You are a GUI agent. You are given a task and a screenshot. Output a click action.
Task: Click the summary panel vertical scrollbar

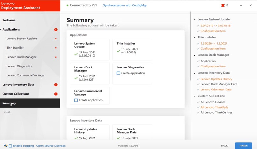pos(190,46)
